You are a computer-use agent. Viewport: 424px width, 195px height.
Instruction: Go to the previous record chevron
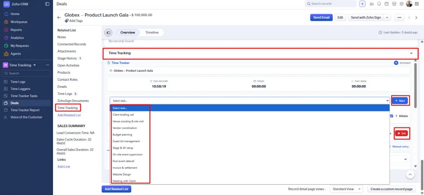point(409,17)
